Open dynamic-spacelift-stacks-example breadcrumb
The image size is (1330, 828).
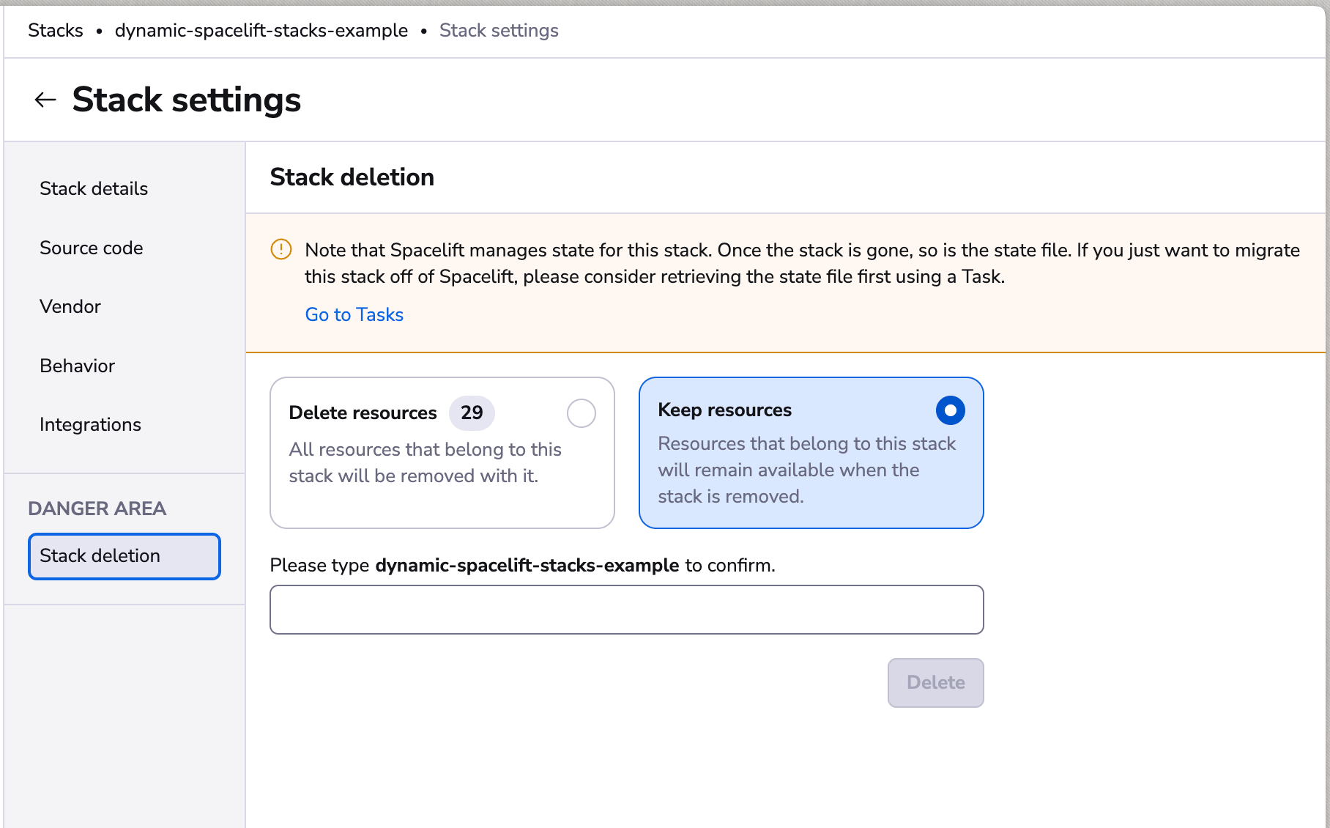[x=261, y=31]
